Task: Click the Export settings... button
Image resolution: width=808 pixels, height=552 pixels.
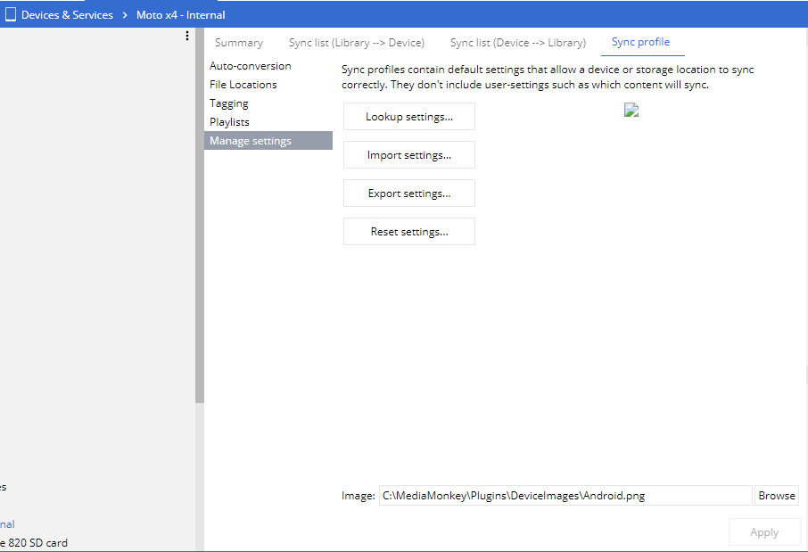Action: [408, 194]
